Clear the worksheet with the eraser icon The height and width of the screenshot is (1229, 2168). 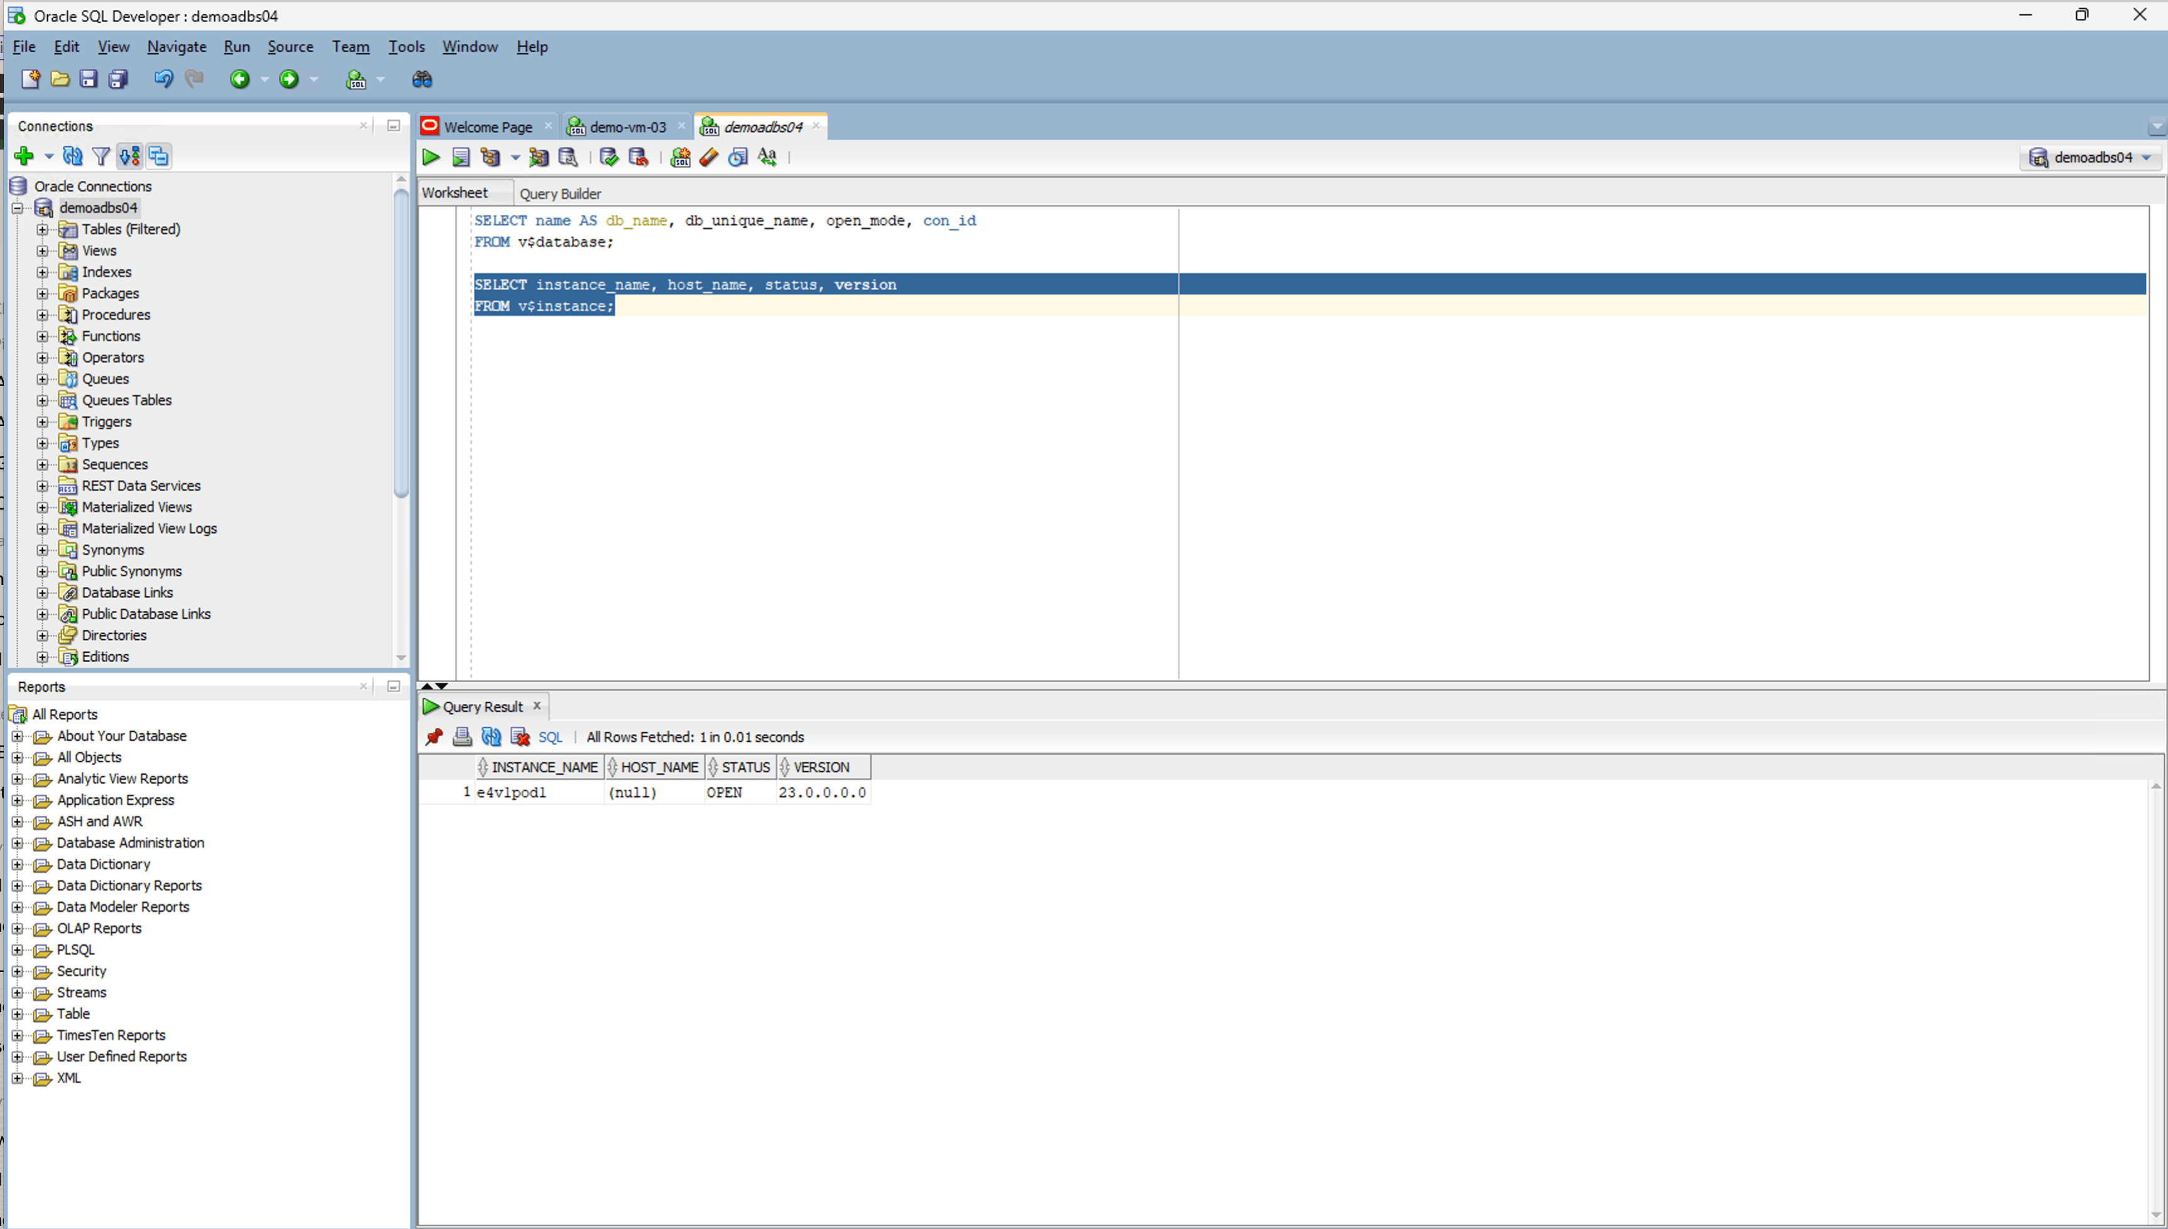tap(708, 157)
